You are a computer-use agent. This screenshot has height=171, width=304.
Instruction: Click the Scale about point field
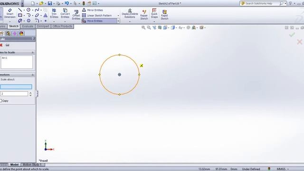tap(16, 86)
